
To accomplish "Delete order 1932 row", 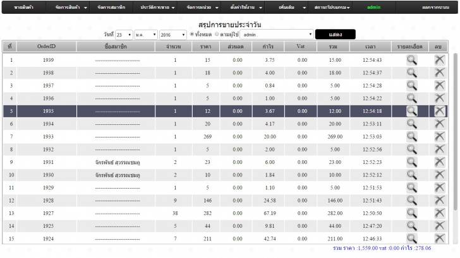I will point(440,150).
